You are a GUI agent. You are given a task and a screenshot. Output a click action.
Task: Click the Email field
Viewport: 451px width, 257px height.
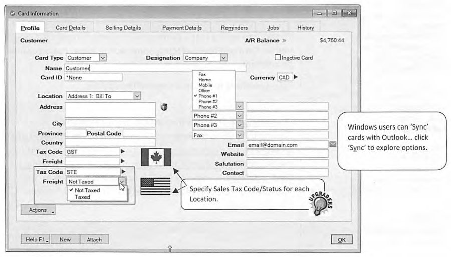point(287,145)
